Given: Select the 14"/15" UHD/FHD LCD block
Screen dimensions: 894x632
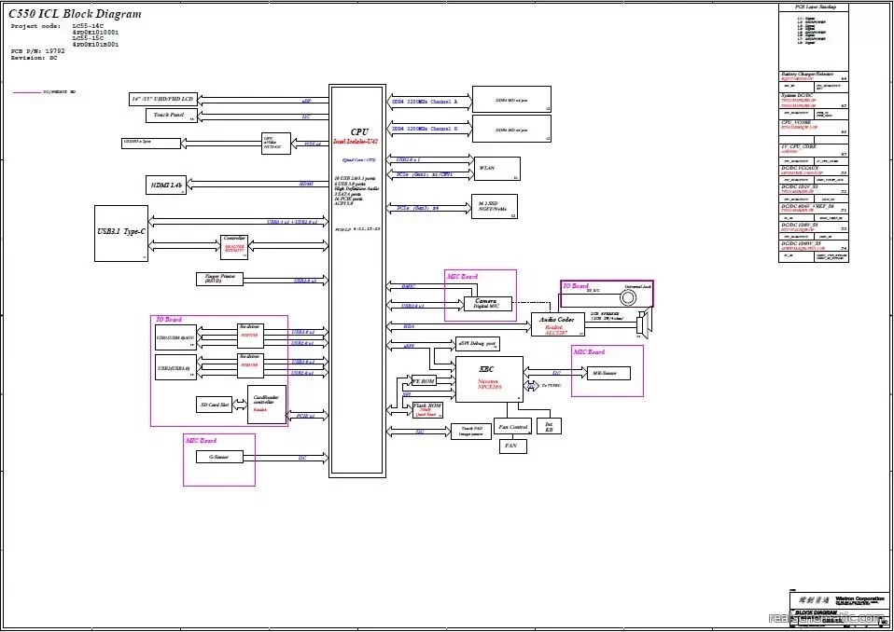Looking at the screenshot, I should (x=163, y=99).
